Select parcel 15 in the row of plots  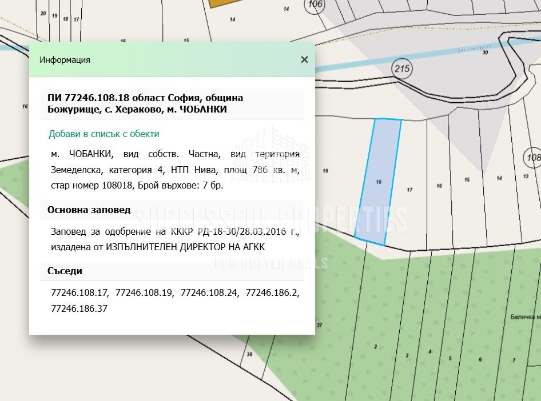point(467,180)
